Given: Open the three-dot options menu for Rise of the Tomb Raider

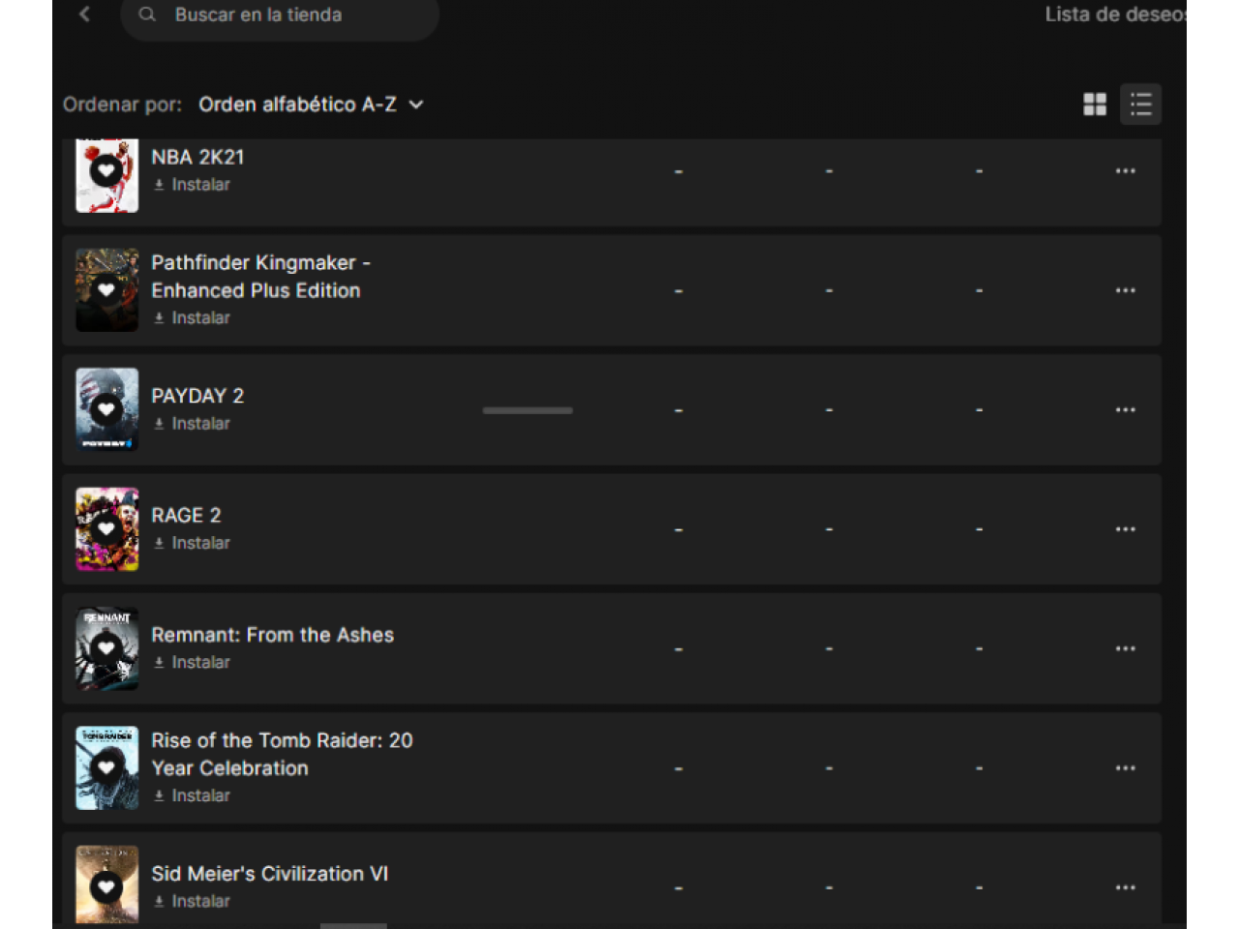Looking at the screenshot, I should [1125, 768].
